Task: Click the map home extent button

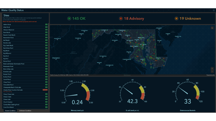Action: [x=212, y=28]
